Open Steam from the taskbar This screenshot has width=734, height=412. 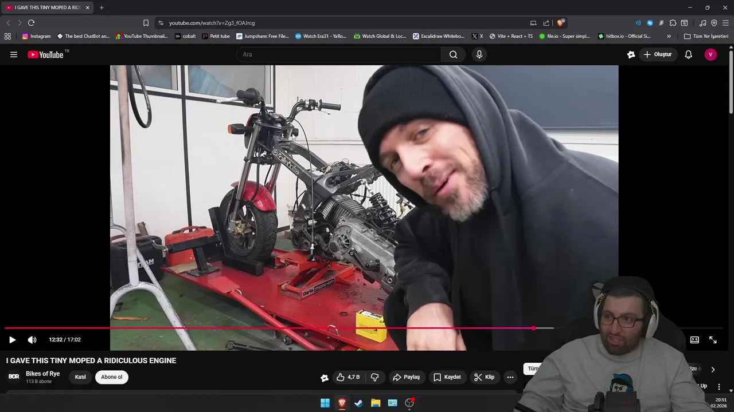[x=358, y=403]
